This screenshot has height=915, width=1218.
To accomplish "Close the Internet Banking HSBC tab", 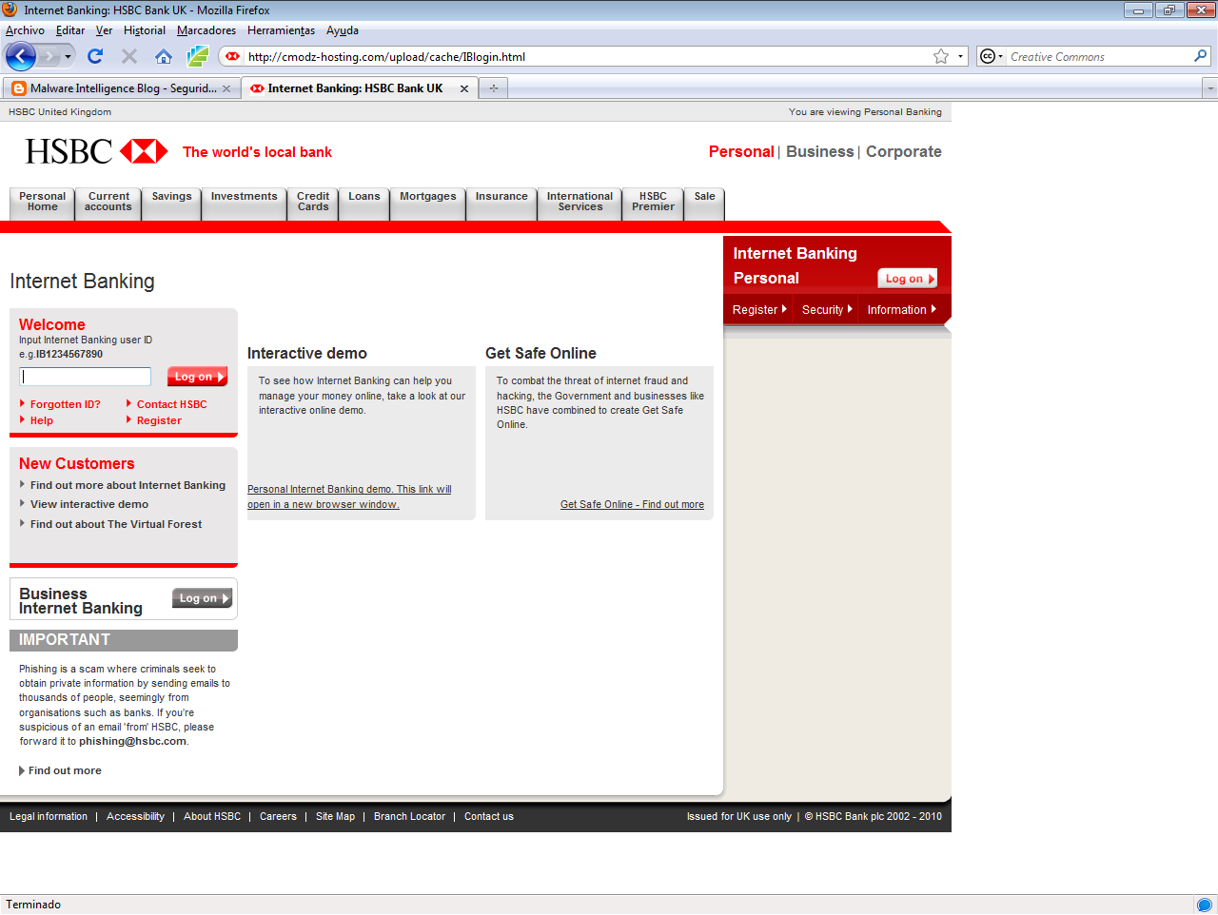I will (464, 88).
